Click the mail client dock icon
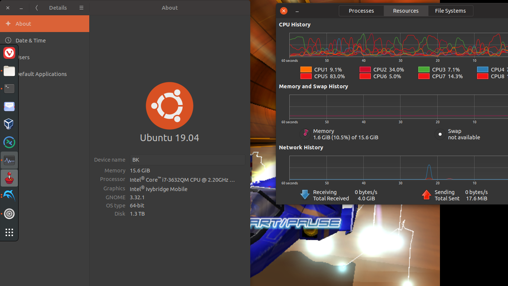Image resolution: width=508 pixels, height=286 pixels. (x=9, y=107)
